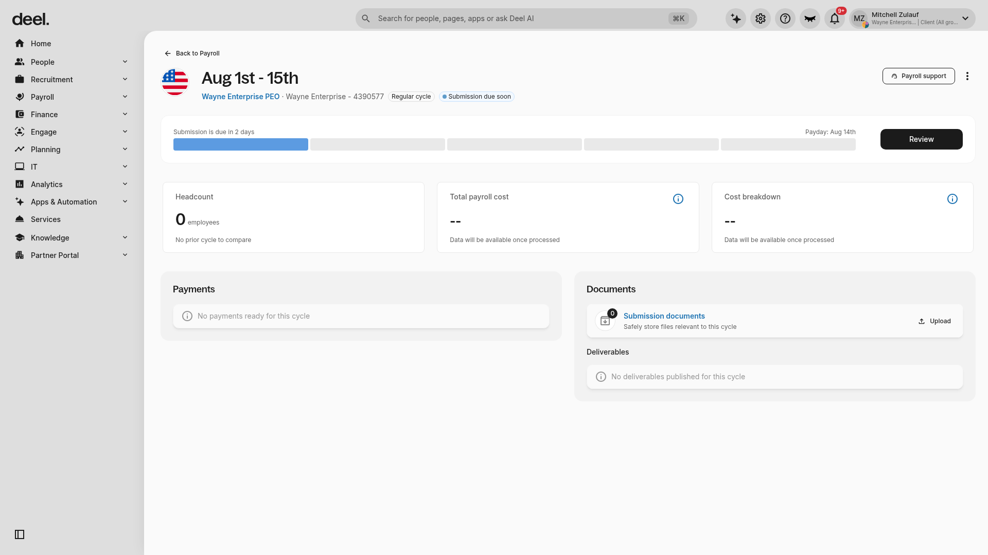Click the Analytics chart icon
988x555 pixels.
click(20, 184)
